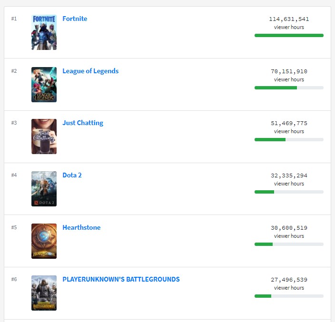
Task: Open the PUBG Battlegrounds cover image
Action: click(44, 293)
